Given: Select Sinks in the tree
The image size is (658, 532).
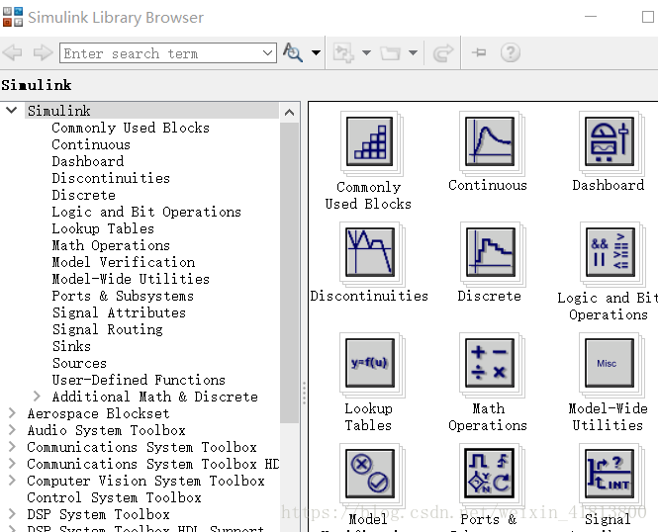Looking at the screenshot, I should tap(71, 346).
